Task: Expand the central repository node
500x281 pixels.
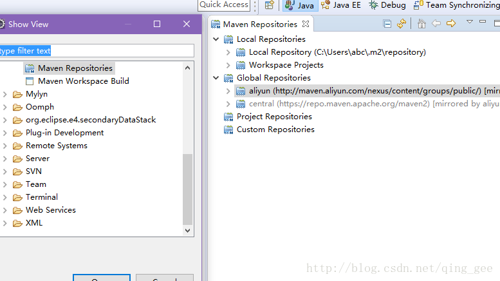Action: coord(228,104)
